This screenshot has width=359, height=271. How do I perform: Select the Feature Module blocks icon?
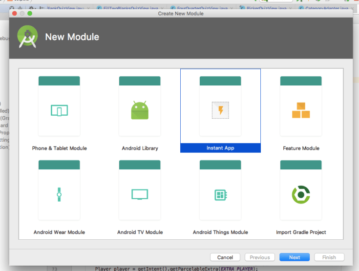(x=301, y=110)
